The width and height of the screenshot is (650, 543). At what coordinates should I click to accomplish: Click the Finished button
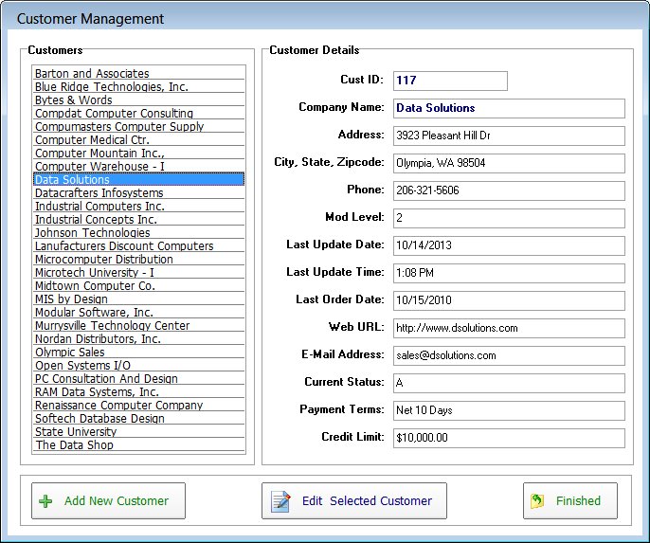569,501
